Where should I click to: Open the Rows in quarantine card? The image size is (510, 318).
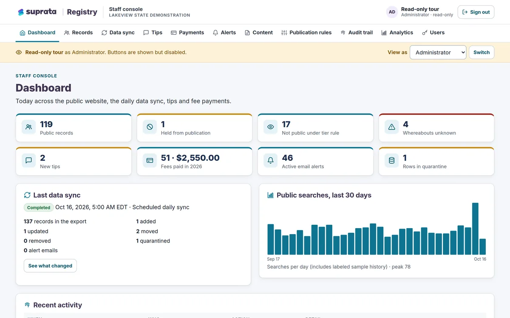(x=436, y=161)
